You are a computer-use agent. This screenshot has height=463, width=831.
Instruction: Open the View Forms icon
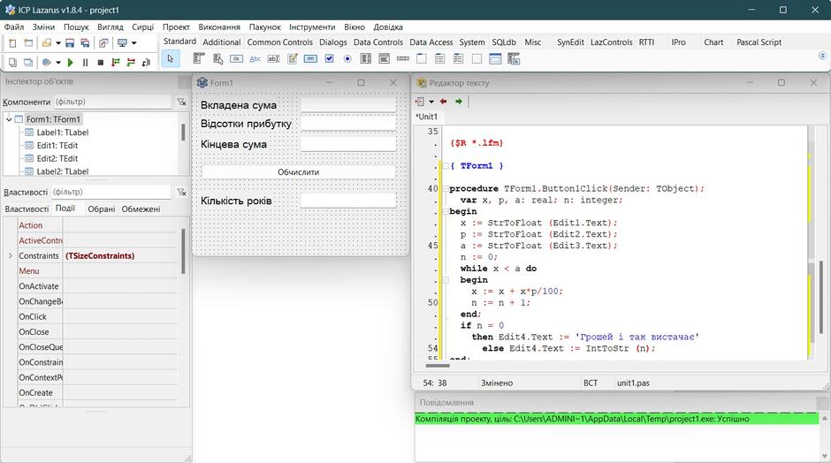[x=28, y=63]
